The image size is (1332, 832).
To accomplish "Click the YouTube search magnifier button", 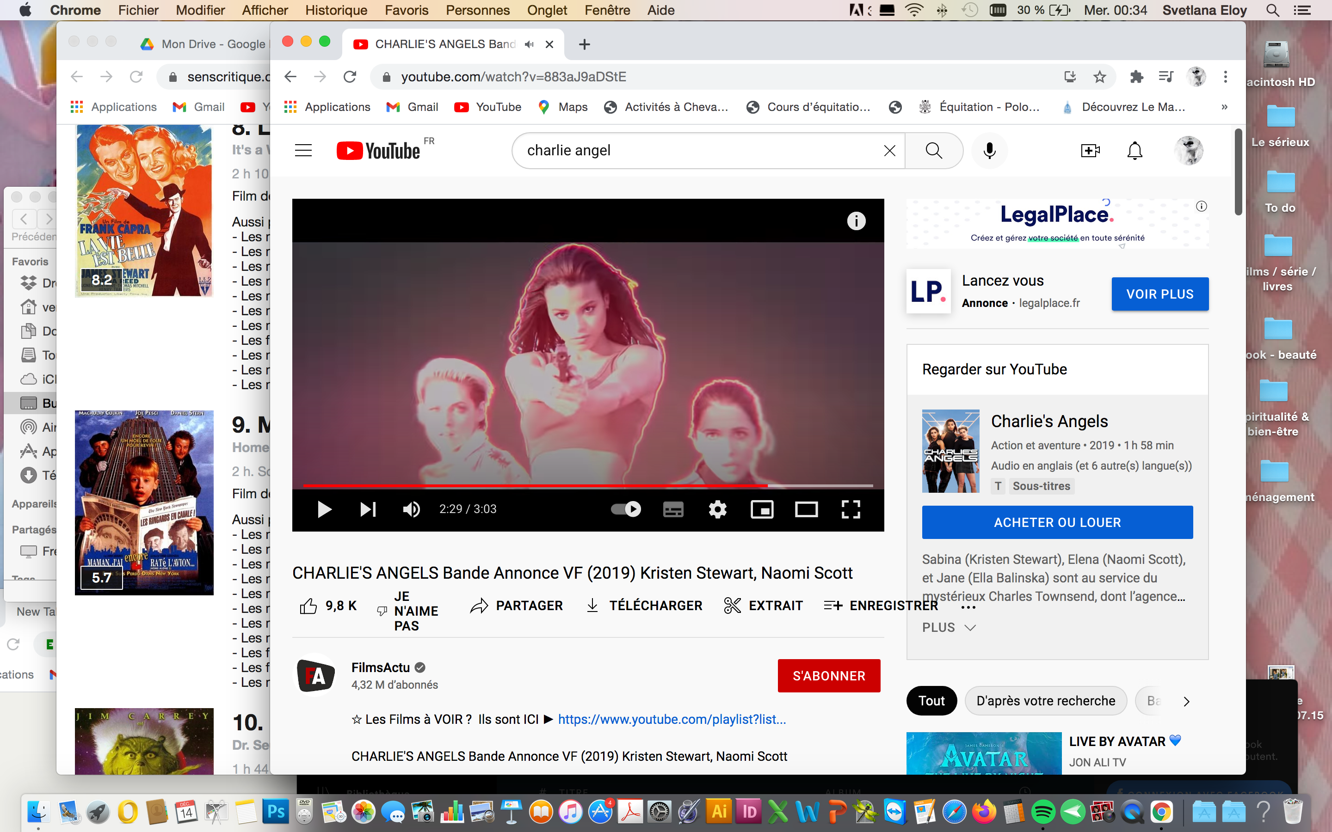I will pos(933,150).
